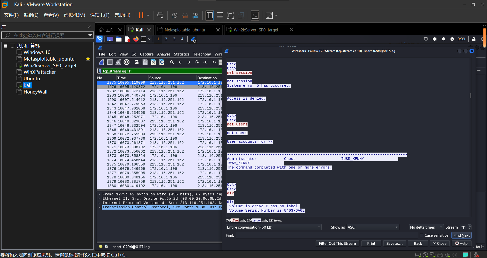The width and height of the screenshot is (487, 258).
Task: Click the Filter Out This Stream button
Action: (337, 244)
